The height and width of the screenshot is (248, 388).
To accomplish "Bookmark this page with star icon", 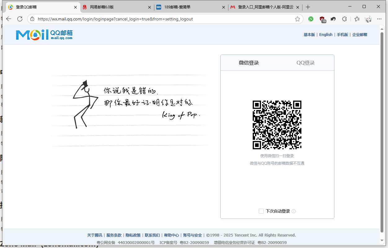I will (x=298, y=19).
